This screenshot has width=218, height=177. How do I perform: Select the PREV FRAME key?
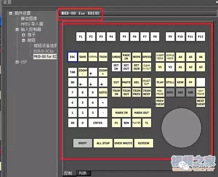pyautogui.click(x=160, y=92)
